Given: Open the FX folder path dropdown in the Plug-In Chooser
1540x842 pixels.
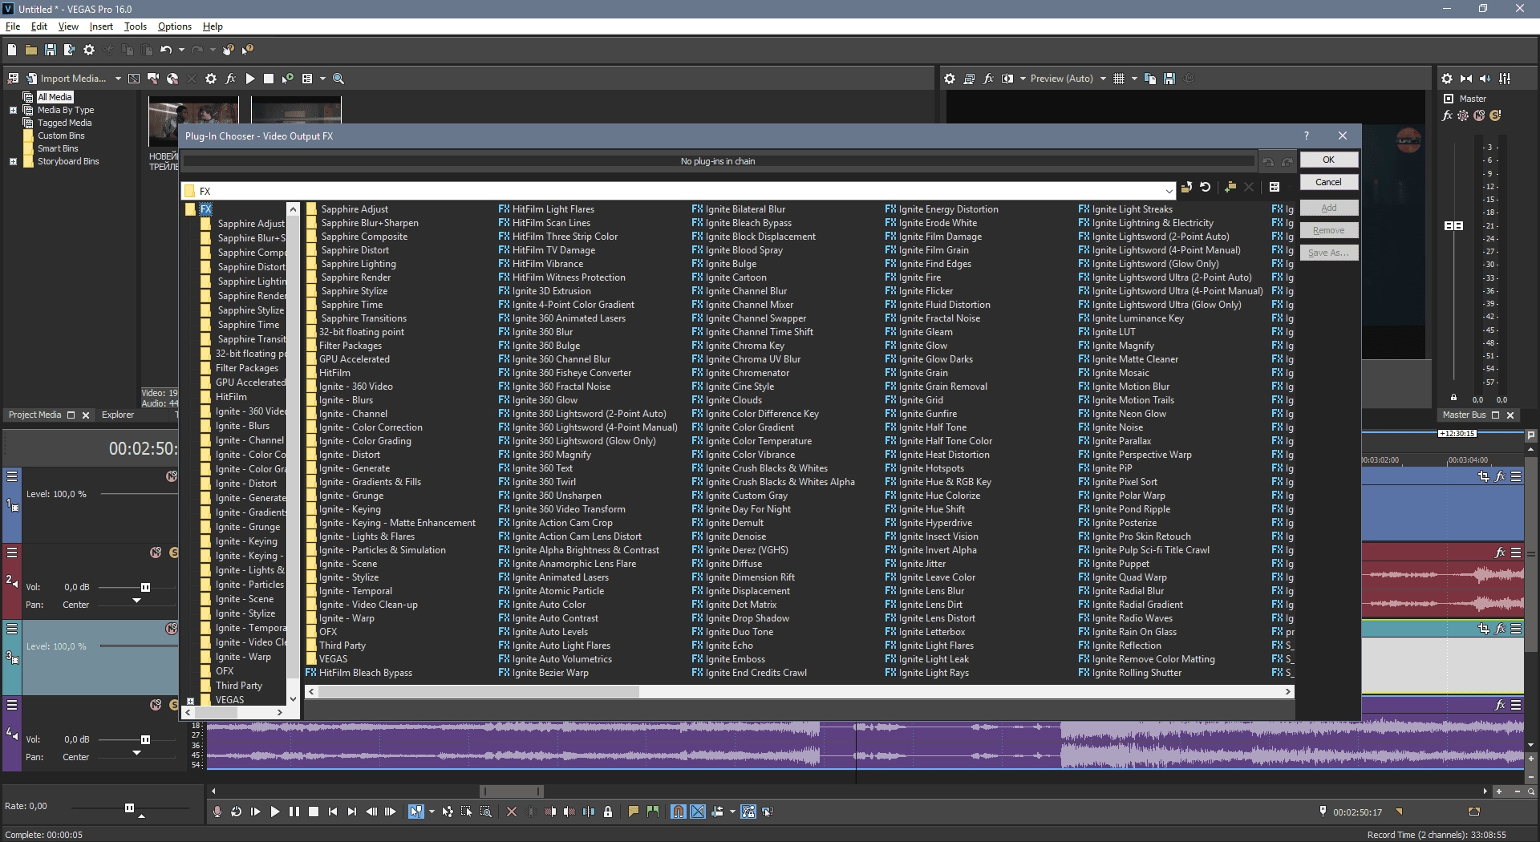Looking at the screenshot, I should [1169, 191].
